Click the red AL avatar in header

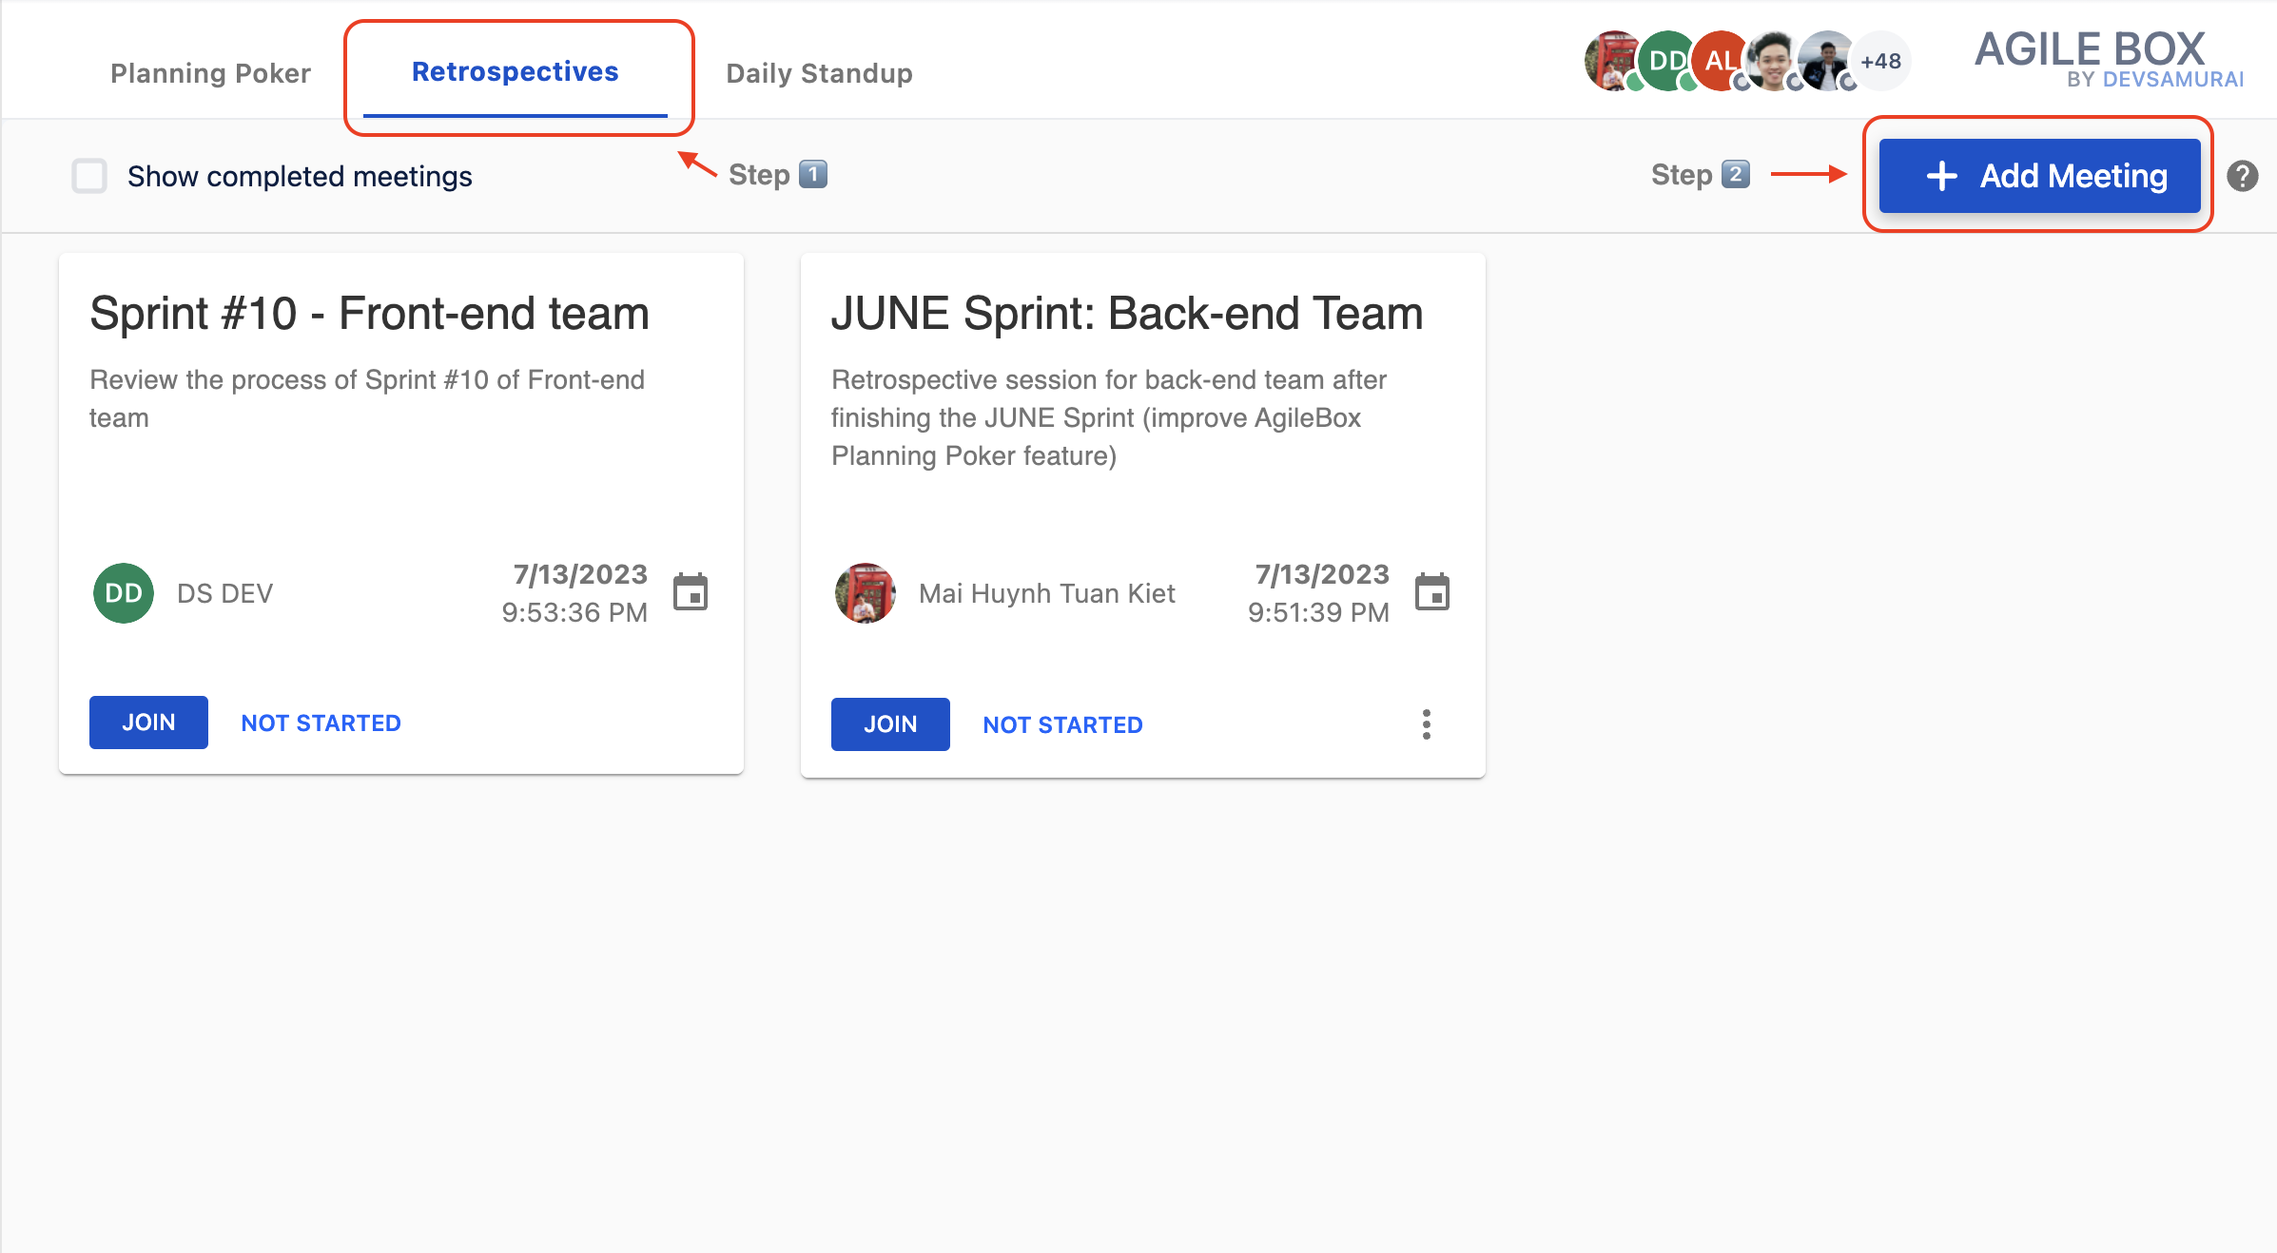pyautogui.click(x=1719, y=61)
